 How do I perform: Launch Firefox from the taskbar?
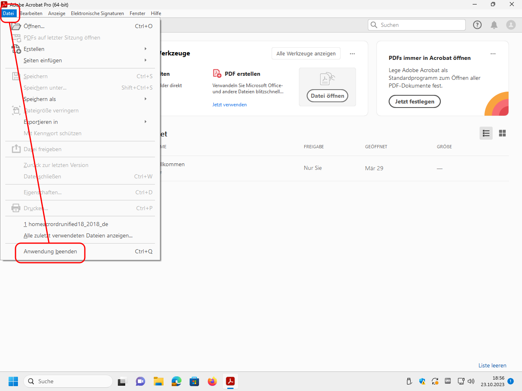click(212, 381)
